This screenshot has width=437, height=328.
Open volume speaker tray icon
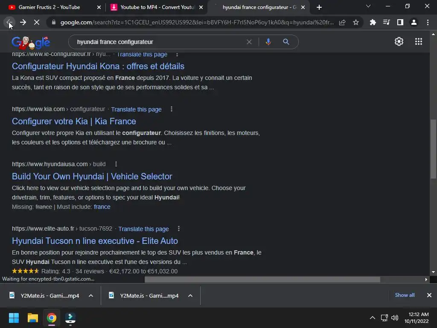pyautogui.click(x=395, y=318)
